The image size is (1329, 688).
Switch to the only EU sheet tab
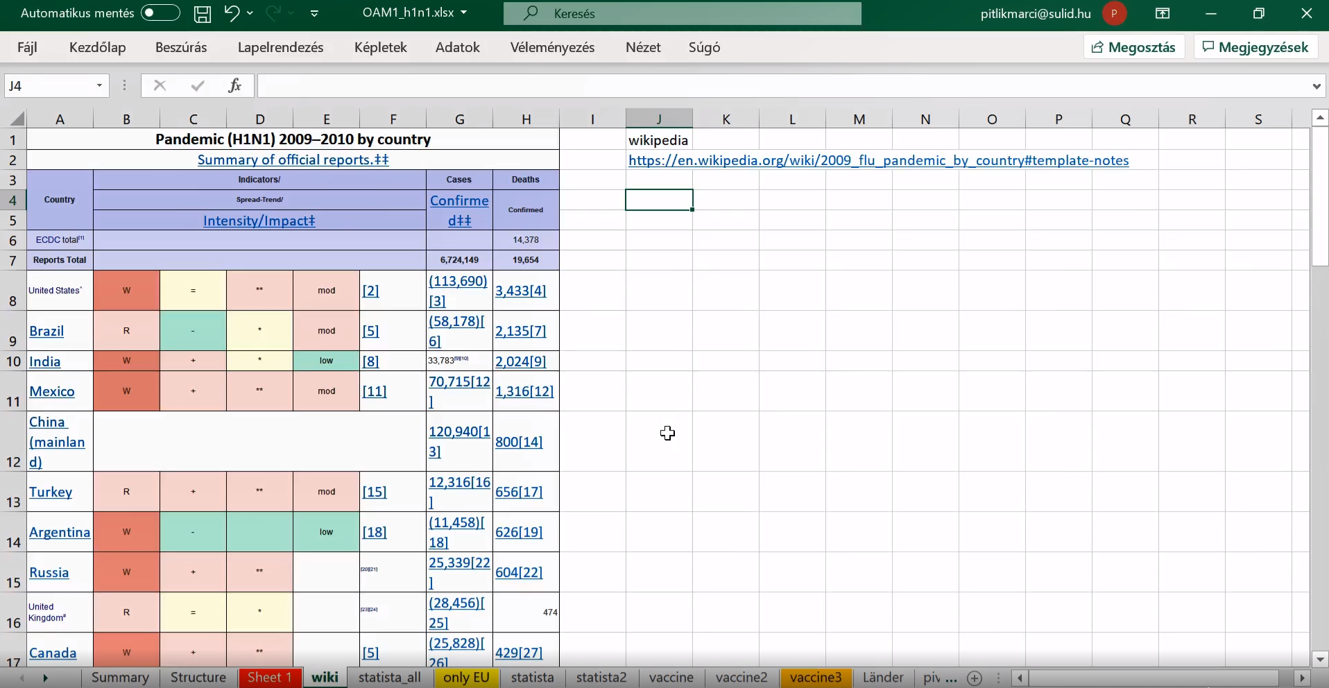click(467, 678)
